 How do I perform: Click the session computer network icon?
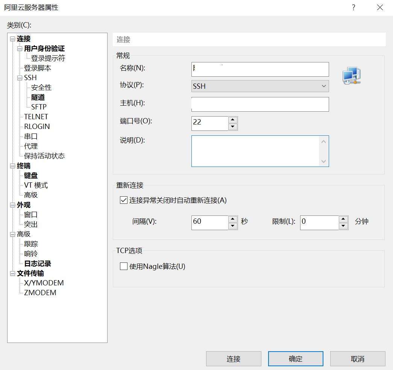[352, 76]
